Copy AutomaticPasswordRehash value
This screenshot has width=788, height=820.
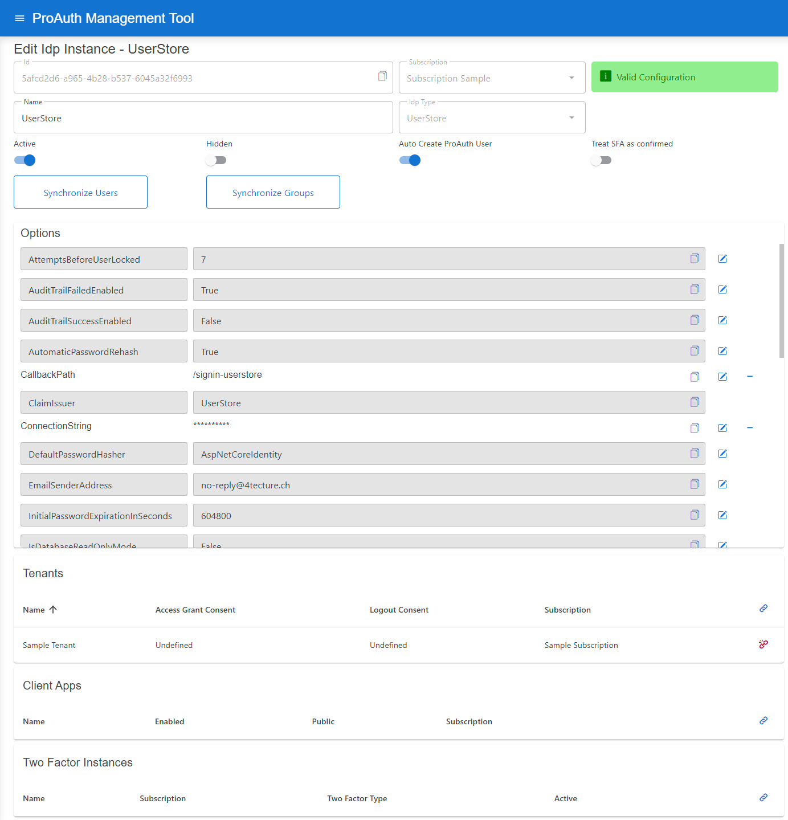(695, 351)
